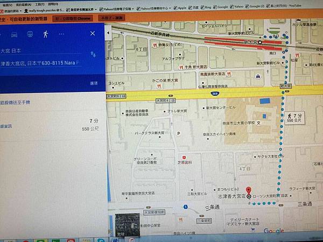The height and width of the screenshot is (242, 323).
Task: Open the 我的最愛(A) menu
Action: (24, 4)
